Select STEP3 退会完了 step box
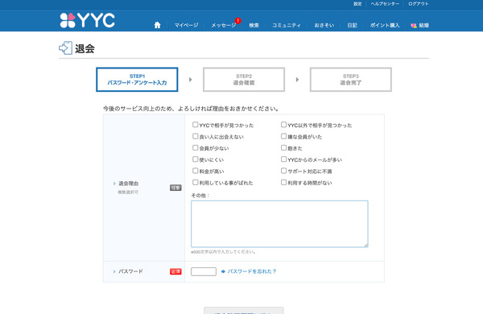 (350, 80)
